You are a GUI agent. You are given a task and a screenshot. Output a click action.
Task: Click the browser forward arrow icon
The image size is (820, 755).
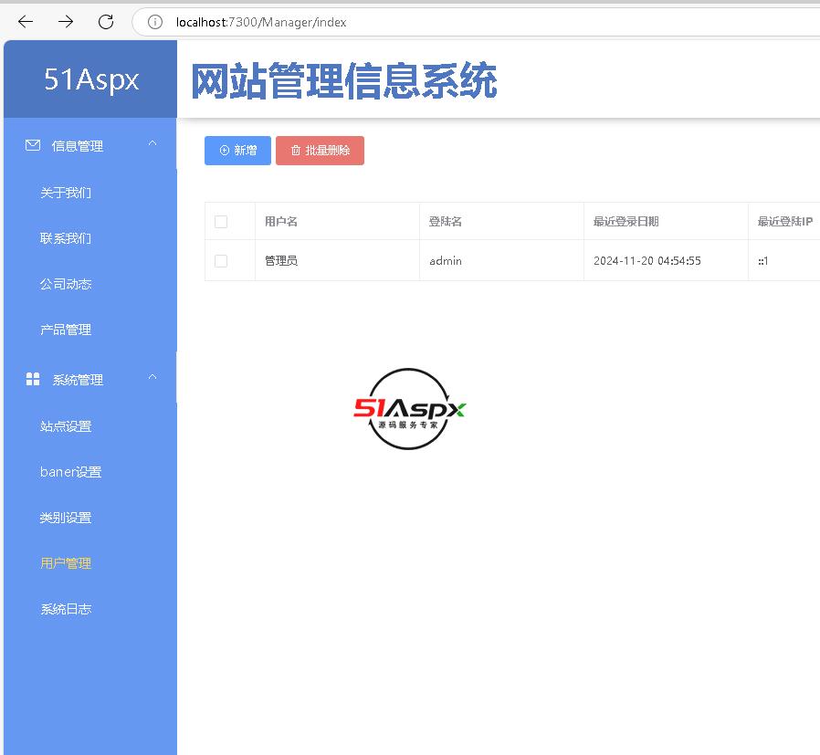coord(66,22)
